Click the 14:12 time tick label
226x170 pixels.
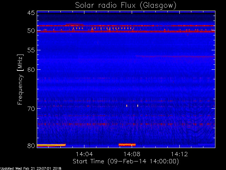(179, 154)
